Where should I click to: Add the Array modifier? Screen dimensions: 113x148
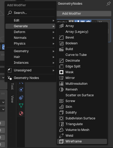(82, 26)
